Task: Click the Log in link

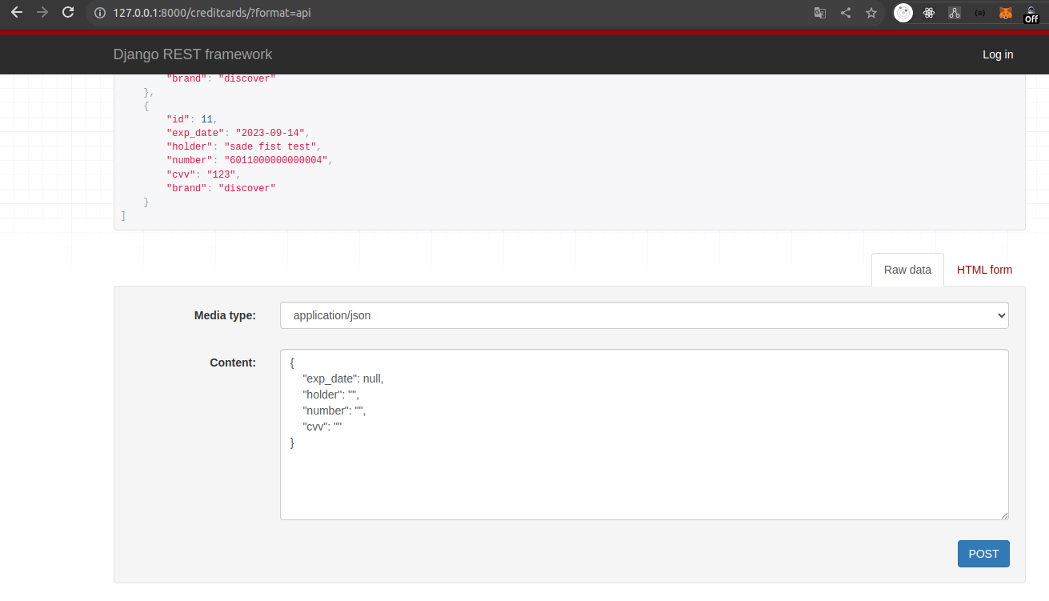Action: click(x=997, y=54)
